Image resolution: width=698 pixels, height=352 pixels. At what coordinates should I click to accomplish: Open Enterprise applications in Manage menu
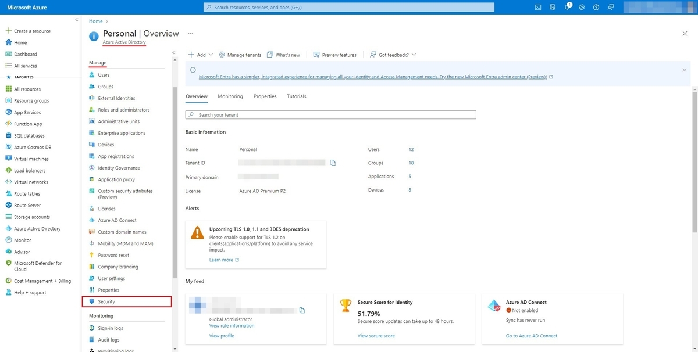pos(122,133)
